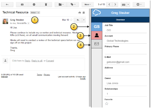151x108 pixels.
Task: Star the Mar 10 message
Action: coord(71,20)
